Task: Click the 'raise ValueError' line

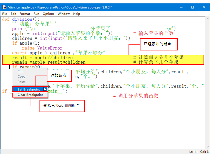Action: tap(42, 48)
